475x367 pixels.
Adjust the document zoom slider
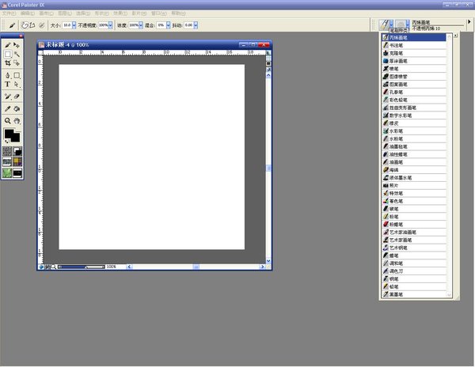pyautogui.click(x=82, y=267)
